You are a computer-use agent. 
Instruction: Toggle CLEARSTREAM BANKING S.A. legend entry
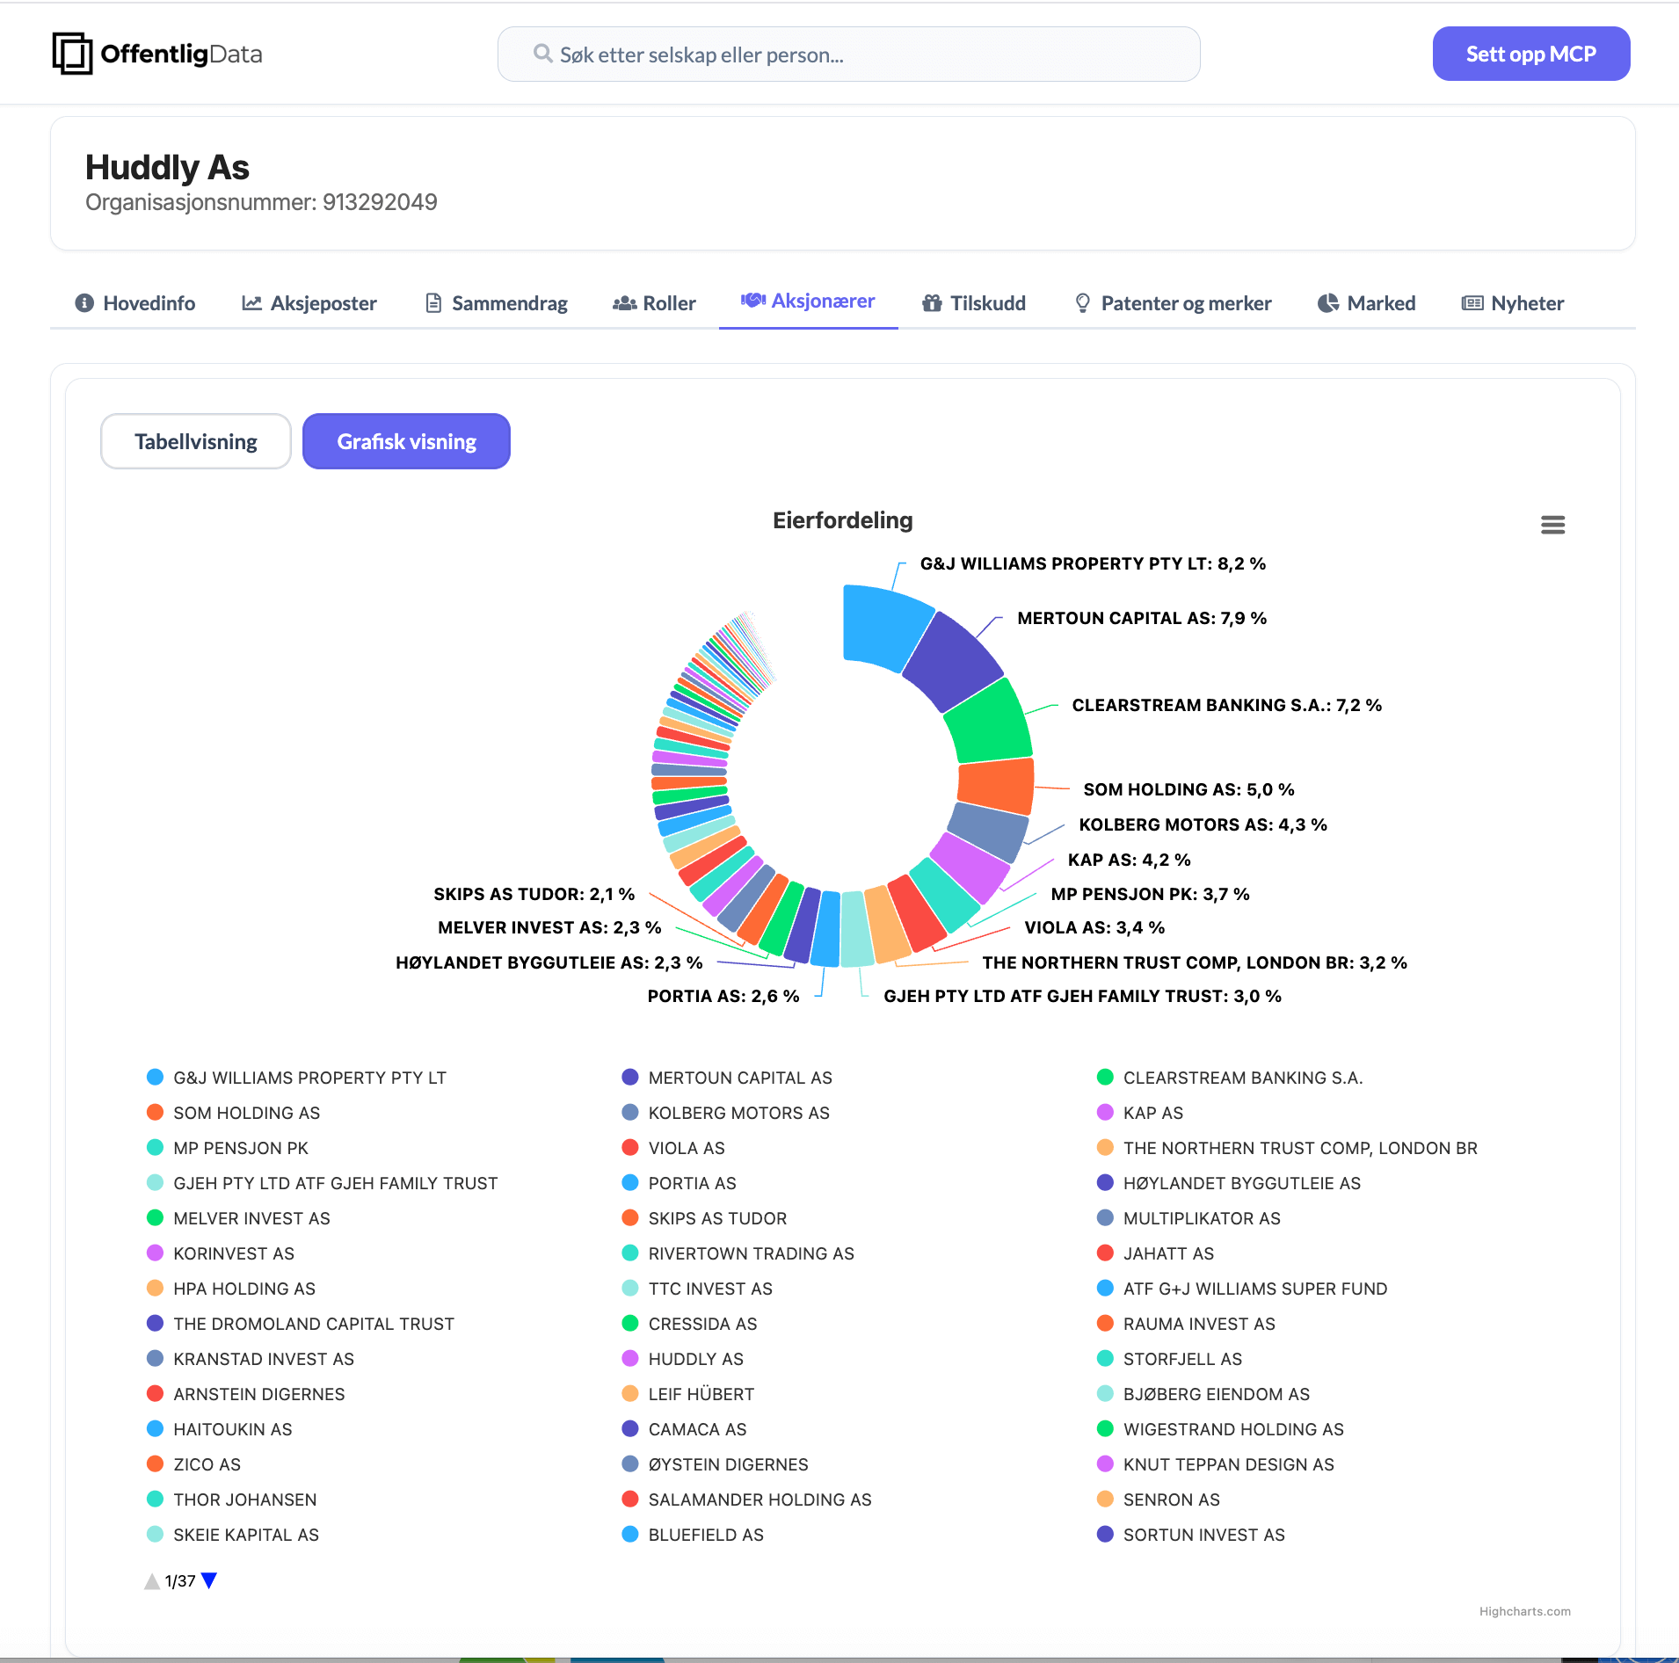(x=1242, y=1078)
